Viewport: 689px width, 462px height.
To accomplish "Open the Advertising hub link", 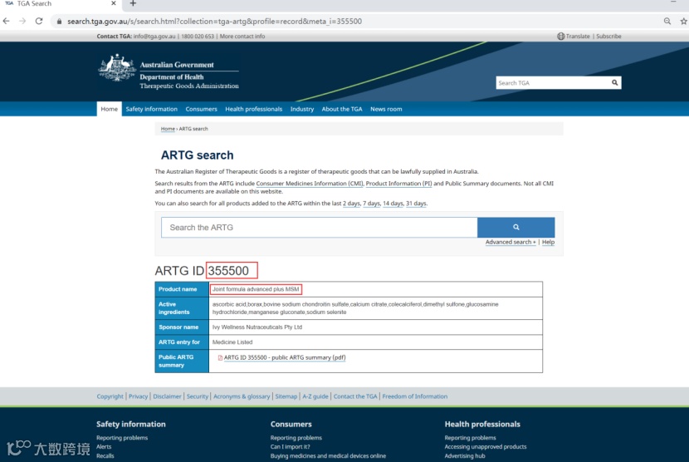I will click(x=465, y=456).
